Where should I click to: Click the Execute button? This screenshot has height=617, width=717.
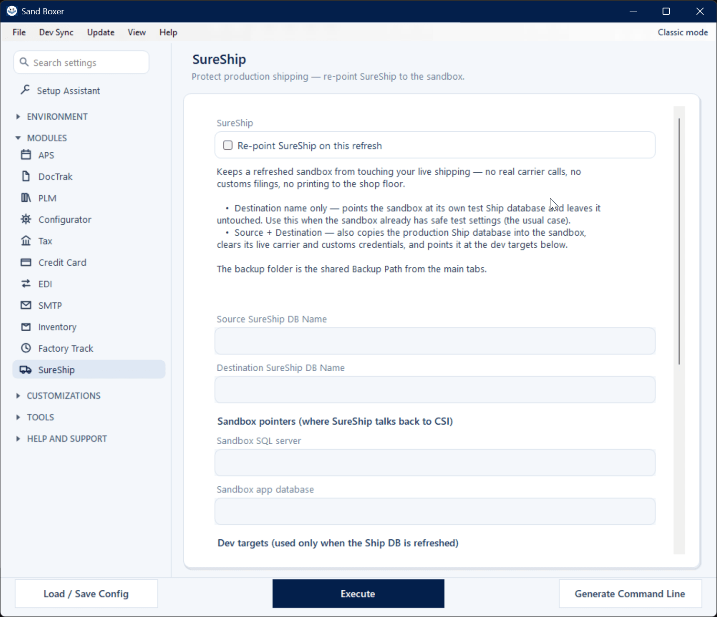[358, 594]
